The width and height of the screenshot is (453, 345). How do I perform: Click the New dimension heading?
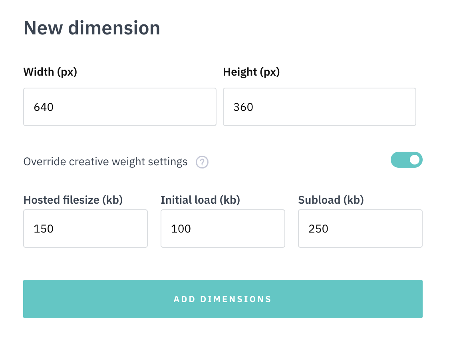click(x=92, y=28)
